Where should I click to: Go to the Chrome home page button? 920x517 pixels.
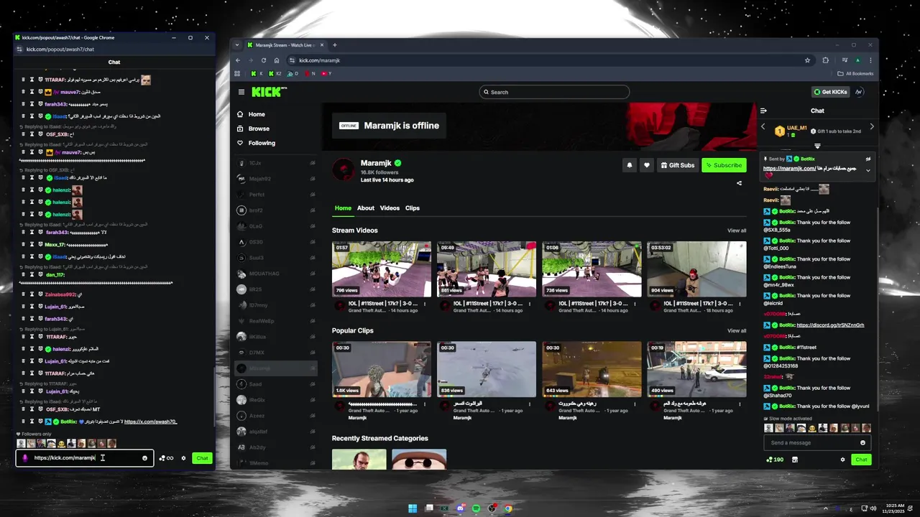pos(277,60)
